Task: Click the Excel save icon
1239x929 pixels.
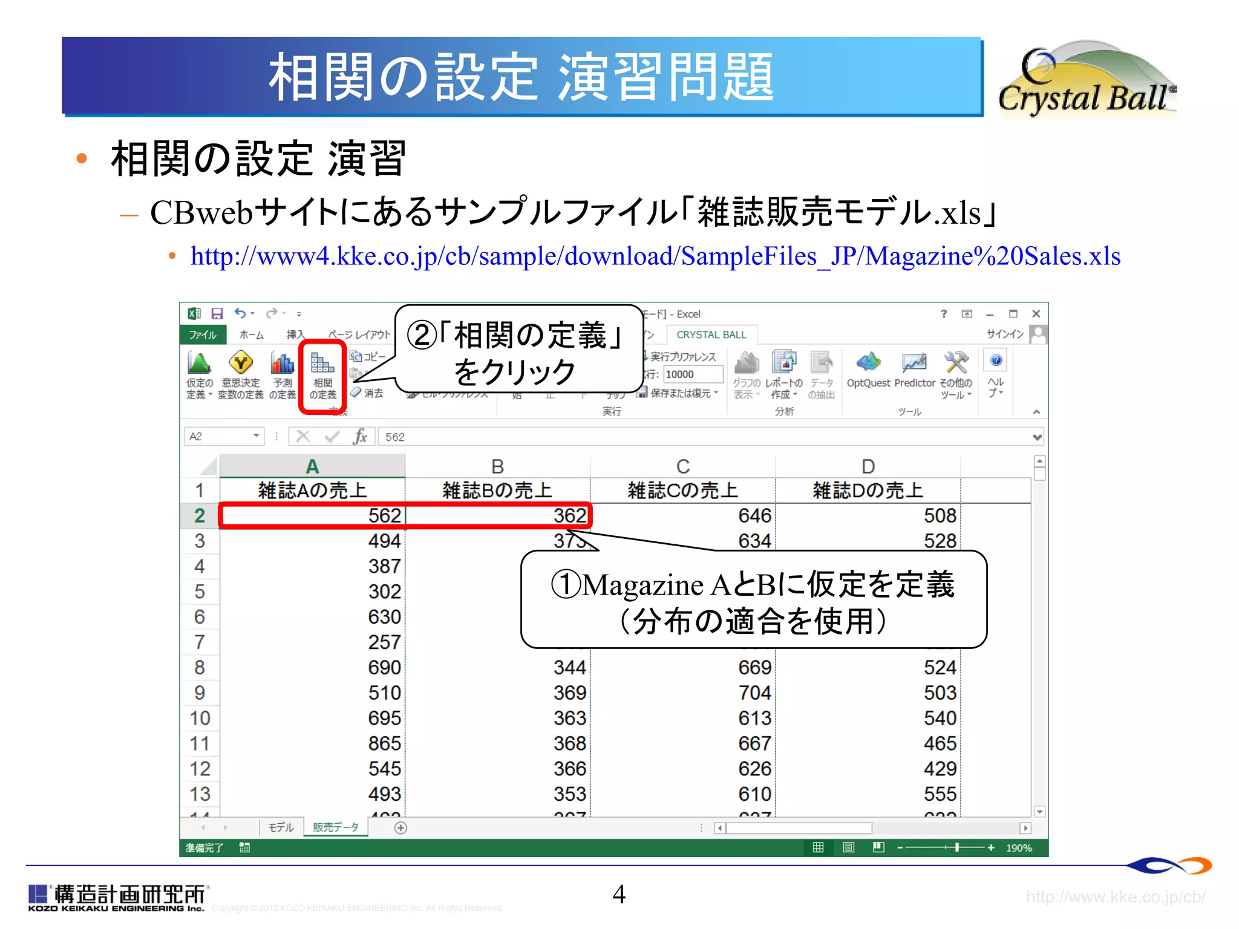Action: (217, 313)
